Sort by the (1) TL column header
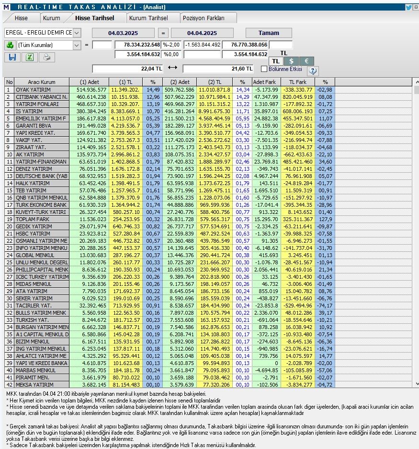419x449 pixels. click(126, 82)
